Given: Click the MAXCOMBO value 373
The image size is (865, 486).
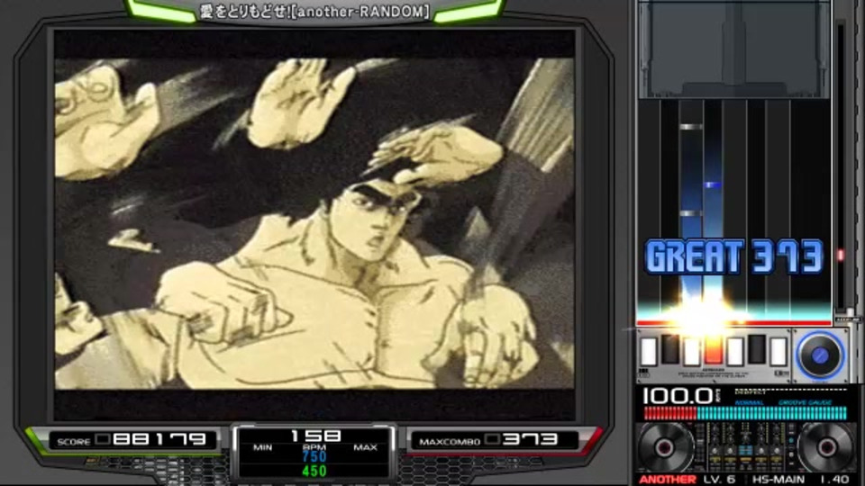Looking at the screenshot, I should [531, 439].
